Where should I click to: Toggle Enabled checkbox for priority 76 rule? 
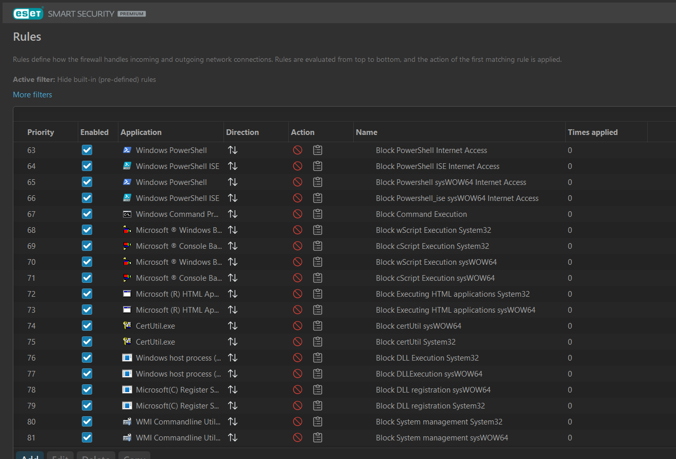87,358
